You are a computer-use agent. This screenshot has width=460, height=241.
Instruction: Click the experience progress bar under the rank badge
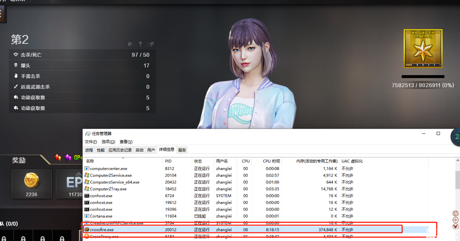click(423, 77)
